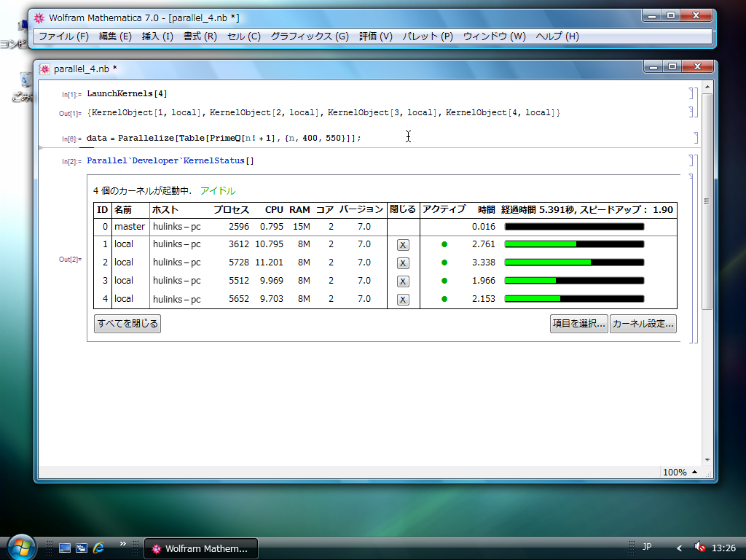Open カーネル設定... kernel configuration
This screenshot has width=746, height=560.
643,324
